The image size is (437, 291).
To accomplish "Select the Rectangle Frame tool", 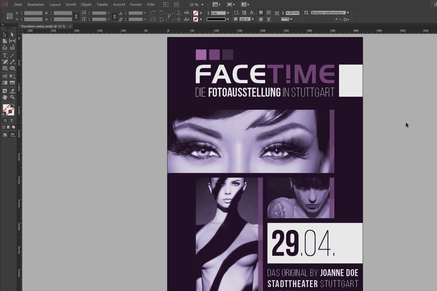I will coord(5,68).
